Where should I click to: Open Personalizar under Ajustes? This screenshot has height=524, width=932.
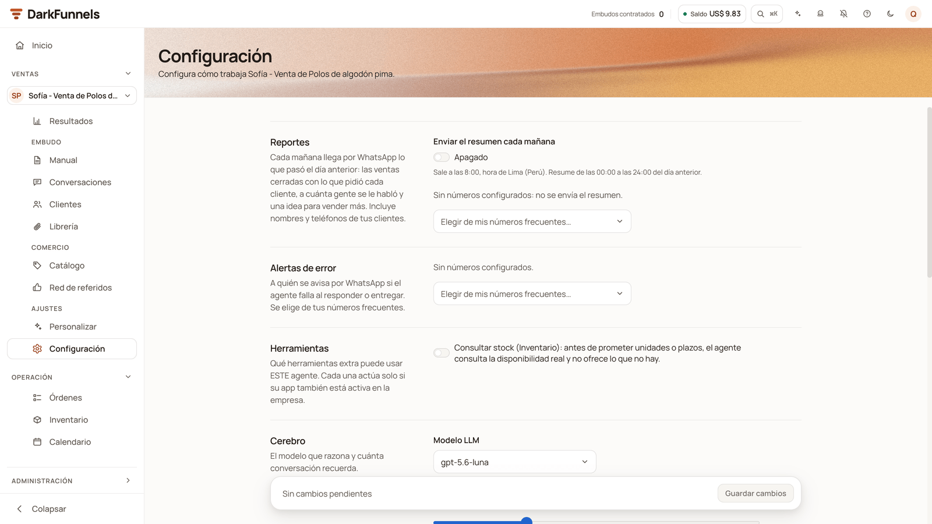pyautogui.click(x=72, y=327)
